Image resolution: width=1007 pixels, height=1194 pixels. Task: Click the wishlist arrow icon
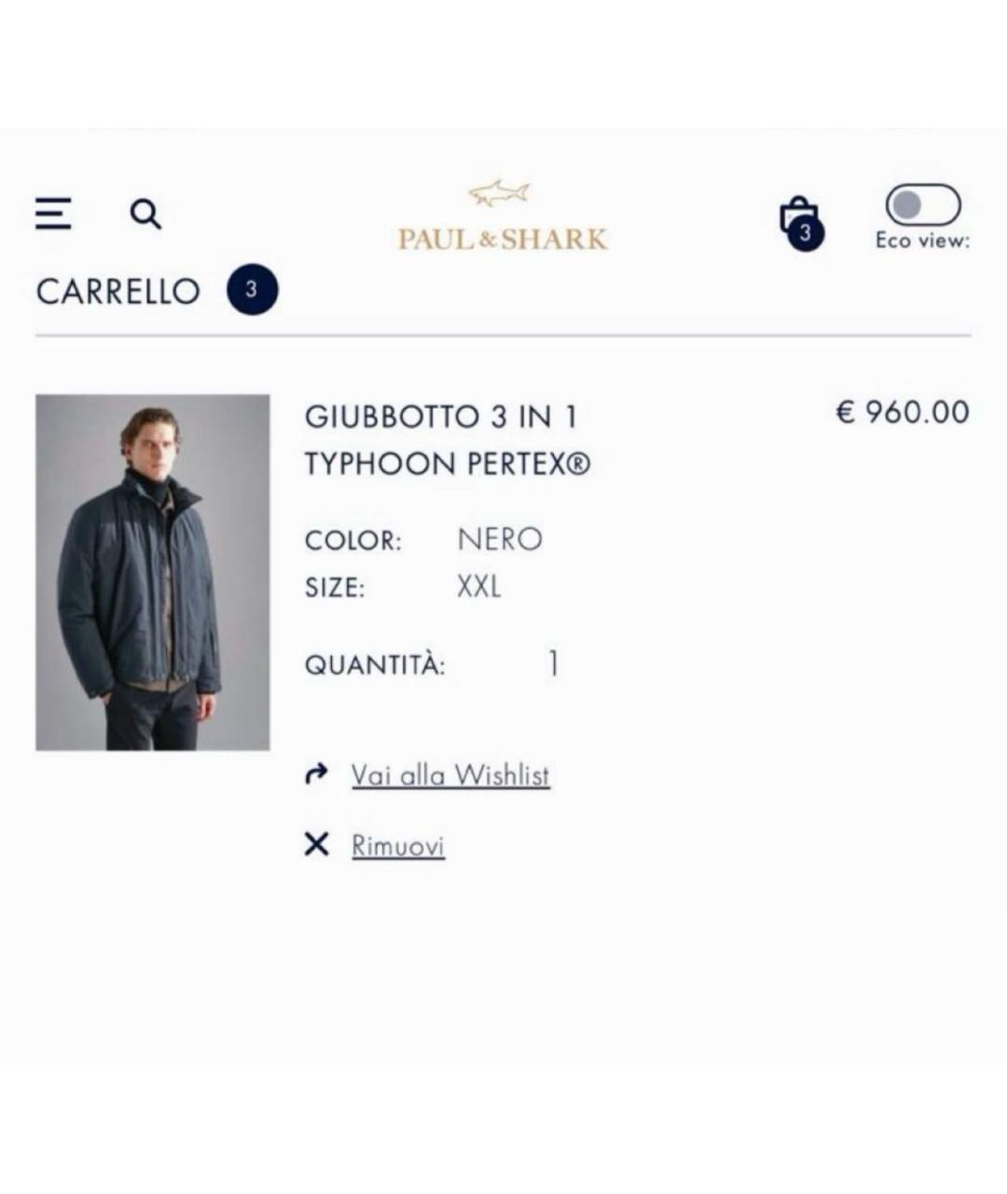click(x=317, y=773)
